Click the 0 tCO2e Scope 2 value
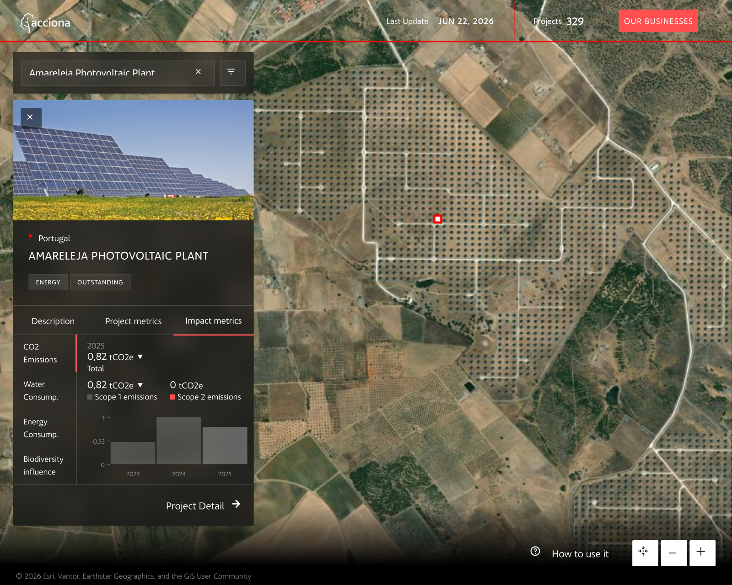 click(186, 385)
